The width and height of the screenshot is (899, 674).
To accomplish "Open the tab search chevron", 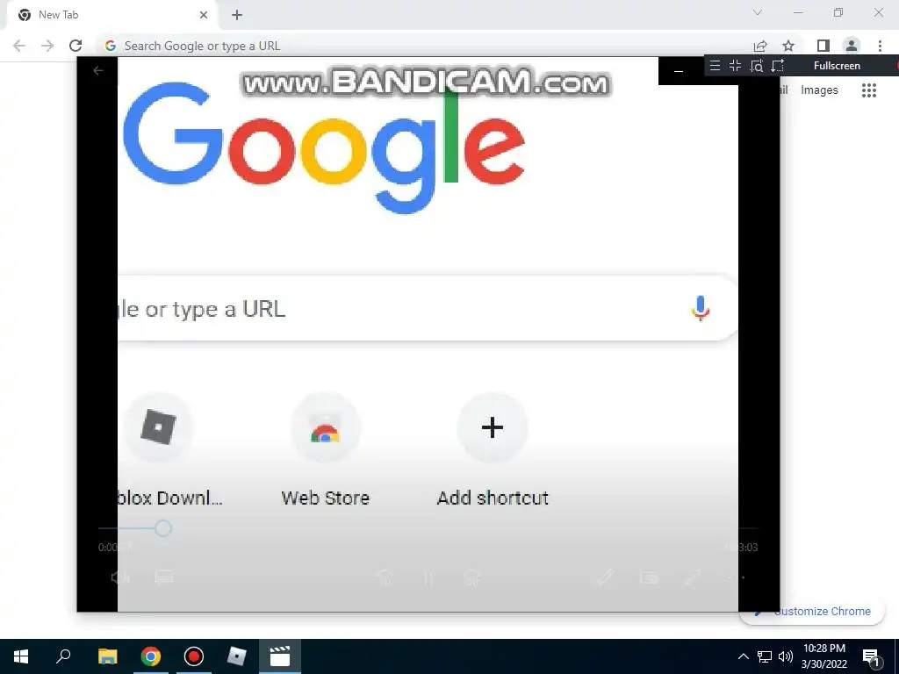I will pyautogui.click(x=758, y=12).
